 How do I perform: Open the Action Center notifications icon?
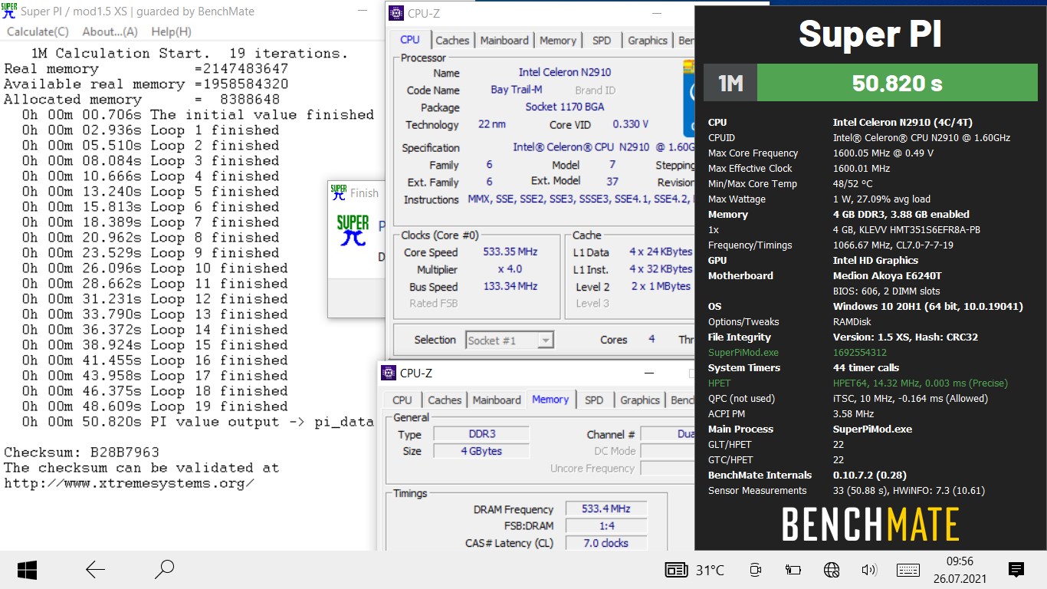pos(1016,570)
